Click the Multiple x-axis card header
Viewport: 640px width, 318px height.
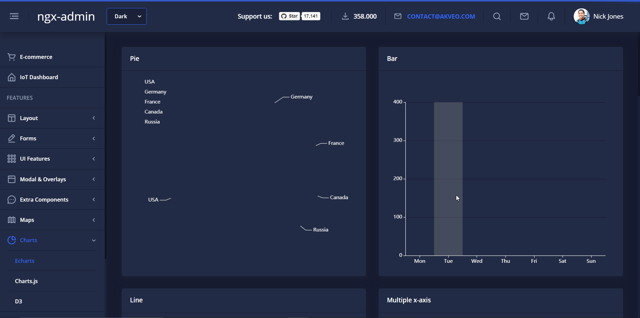point(501,300)
